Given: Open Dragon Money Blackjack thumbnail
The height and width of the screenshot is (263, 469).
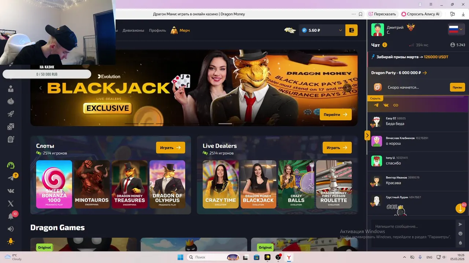Looking at the screenshot, I should click(x=258, y=184).
